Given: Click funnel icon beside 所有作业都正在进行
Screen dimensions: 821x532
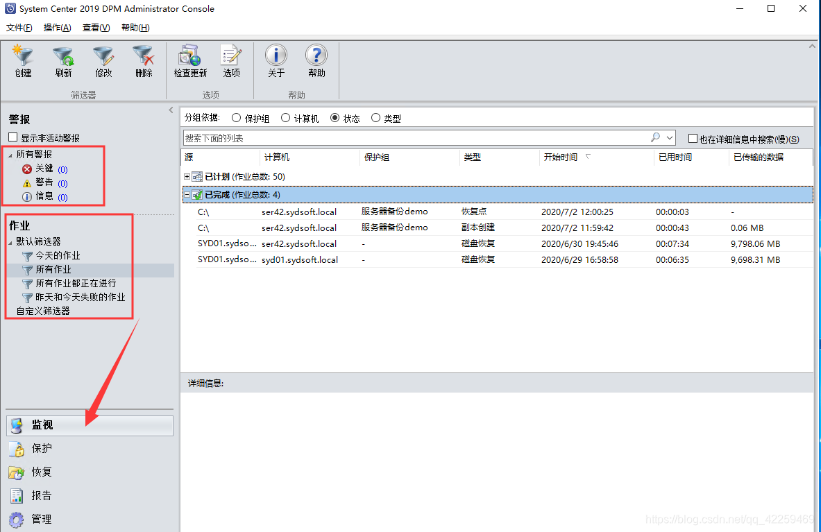Looking at the screenshot, I should [27, 284].
